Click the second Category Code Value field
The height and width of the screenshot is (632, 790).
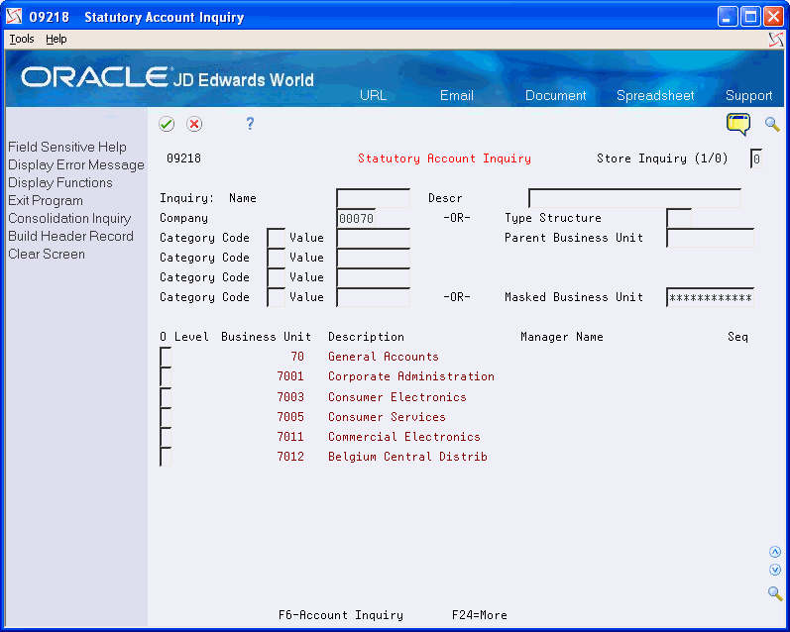point(373,258)
